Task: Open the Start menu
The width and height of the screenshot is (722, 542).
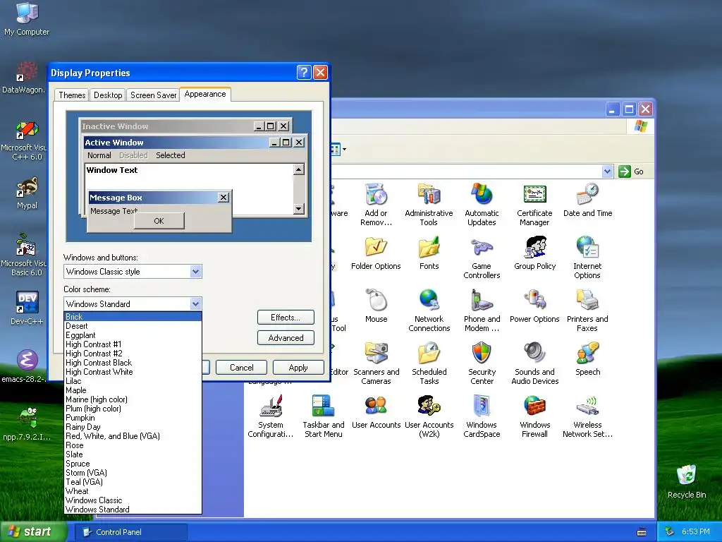Action: pos(33,532)
